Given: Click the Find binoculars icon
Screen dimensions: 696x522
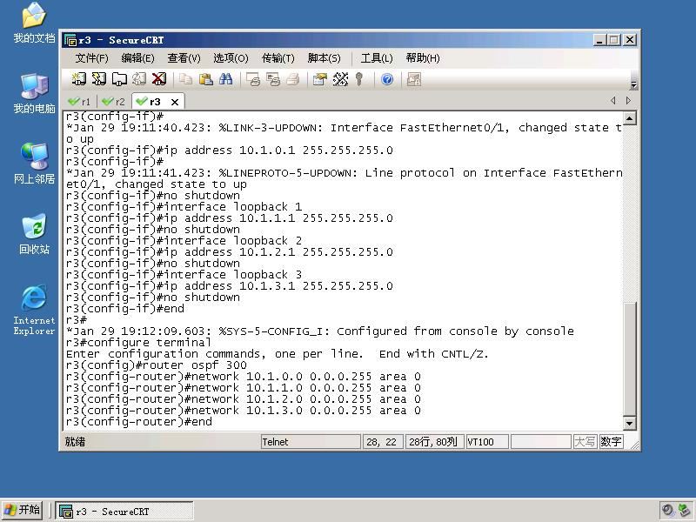Looking at the screenshot, I should pyautogui.click(x=225, y=79).
